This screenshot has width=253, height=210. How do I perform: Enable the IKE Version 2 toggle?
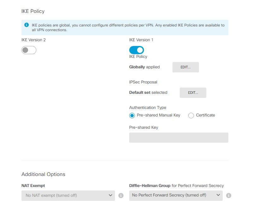tap(29, 50)
